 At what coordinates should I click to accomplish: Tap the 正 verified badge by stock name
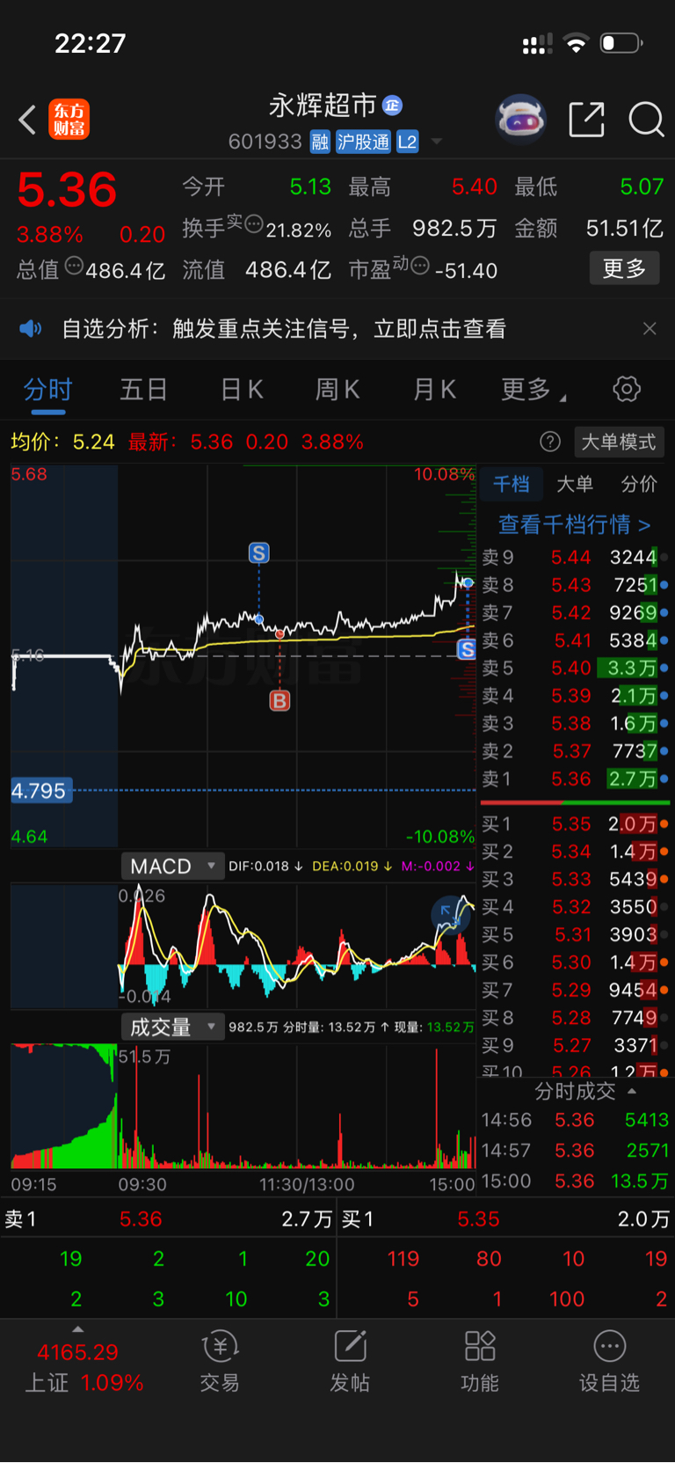click(x=393, y=106)
